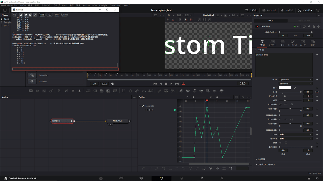Open console settings gear in Resolve window

[30, 15]
